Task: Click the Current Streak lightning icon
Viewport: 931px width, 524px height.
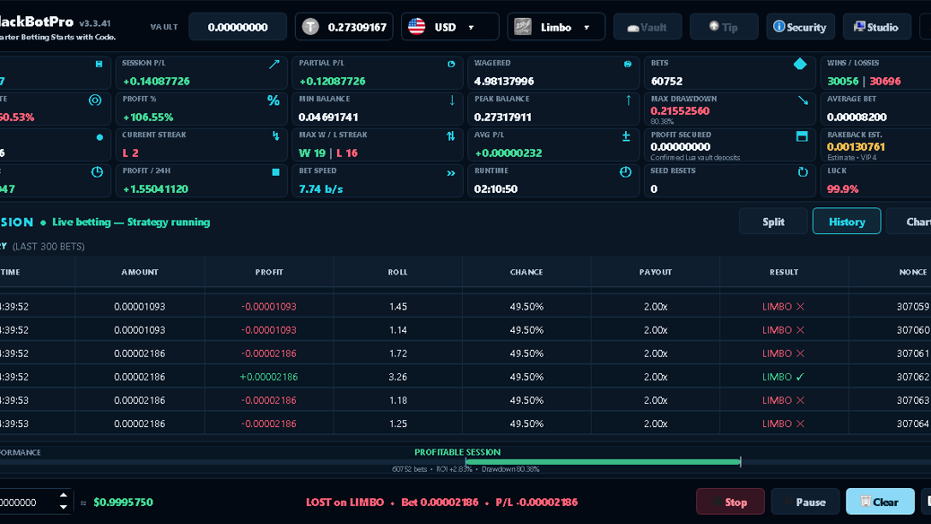Action: click(x=275, y=136)
